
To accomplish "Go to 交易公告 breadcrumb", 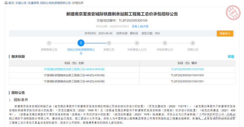I will click(x=21, y=3).
